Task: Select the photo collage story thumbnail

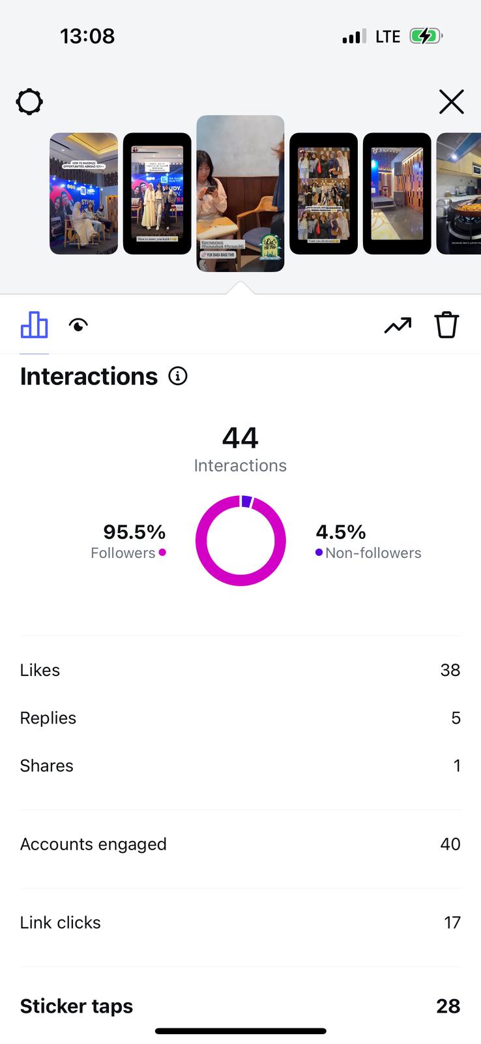Action: [x=323, y=194]
